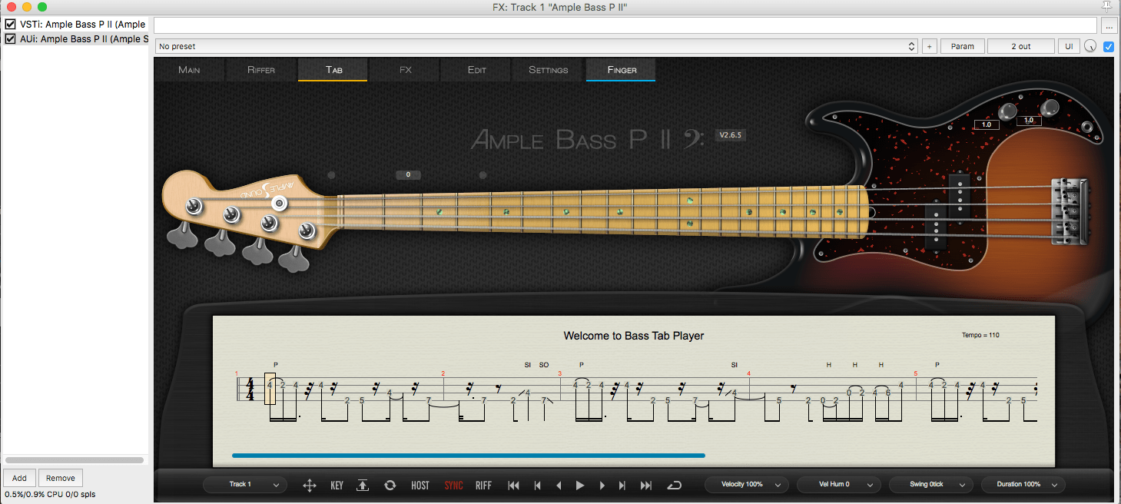
Task: Toggle the loop return arrow icon
Action: tap(674, 485)
